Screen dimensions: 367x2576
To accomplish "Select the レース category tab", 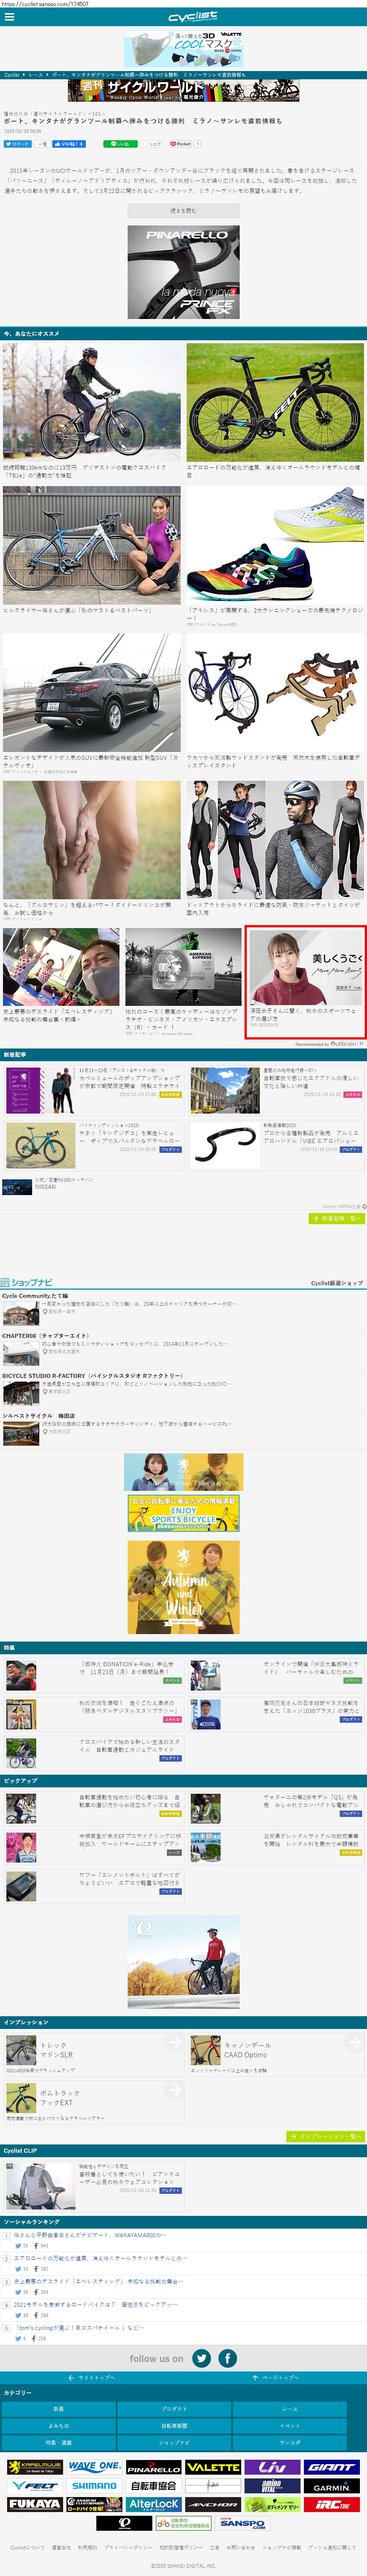I will pyautogui.click(x=289, y=2408).
